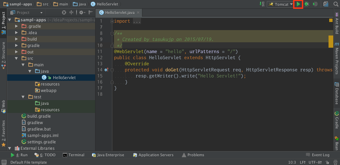Toggle the Structure side tab

point(3,55)
